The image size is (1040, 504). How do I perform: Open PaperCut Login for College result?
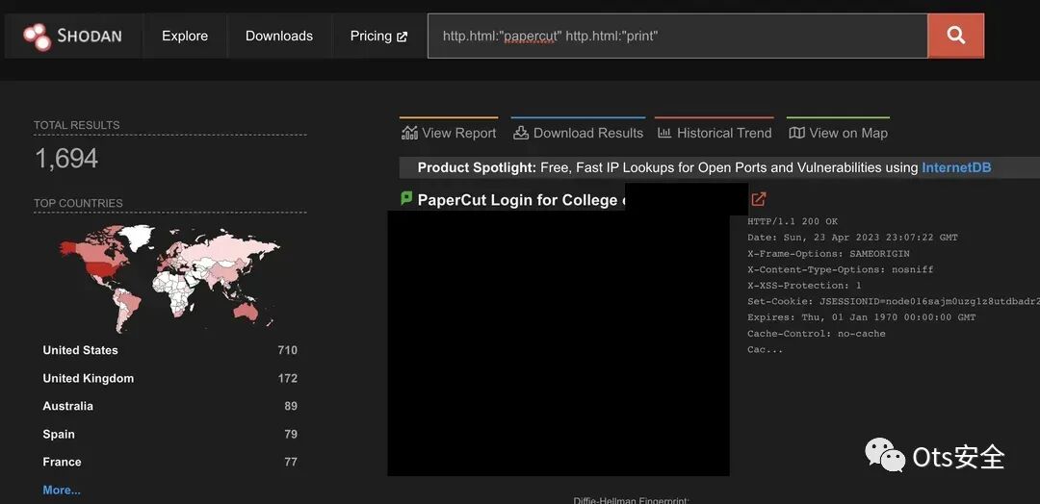point(521,200)
